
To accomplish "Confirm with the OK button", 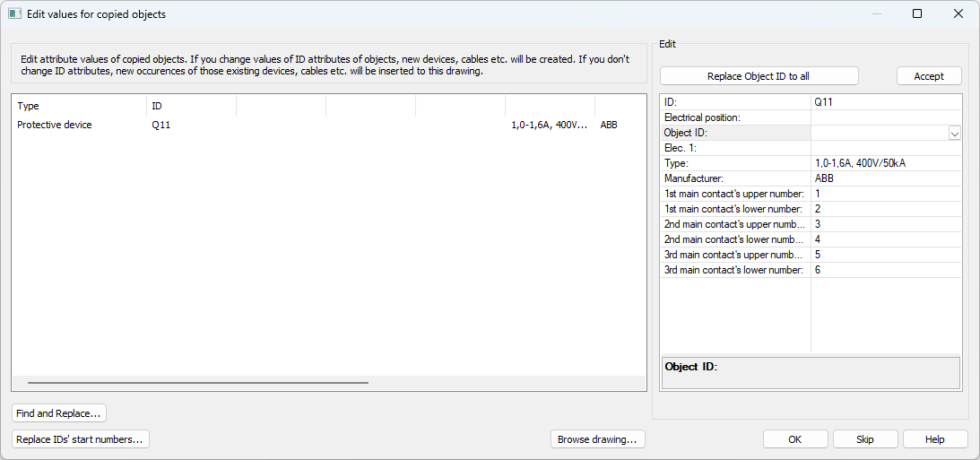I will [794, 439].
